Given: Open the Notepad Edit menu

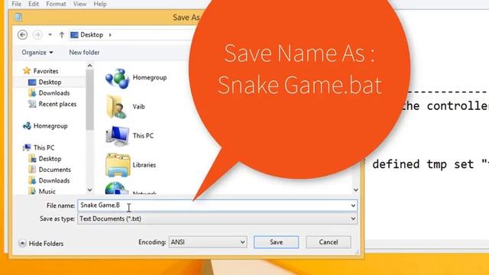Looking at the screenshot, I should coord(34,4).
